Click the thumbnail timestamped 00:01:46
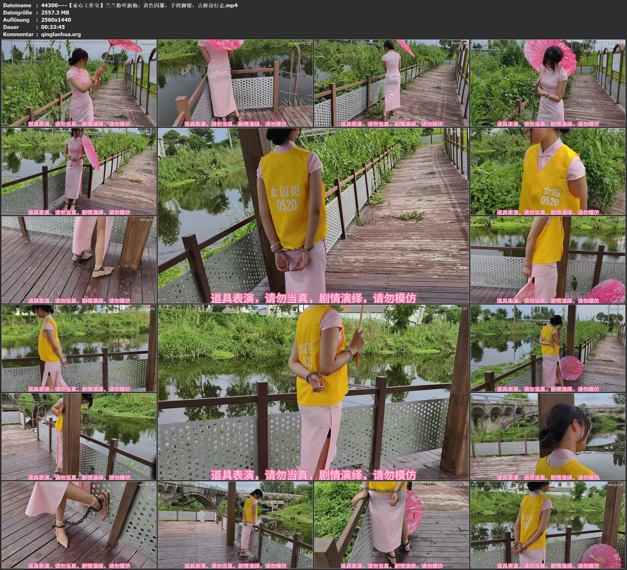Viewport: 627px width, 570px height. 79,83
